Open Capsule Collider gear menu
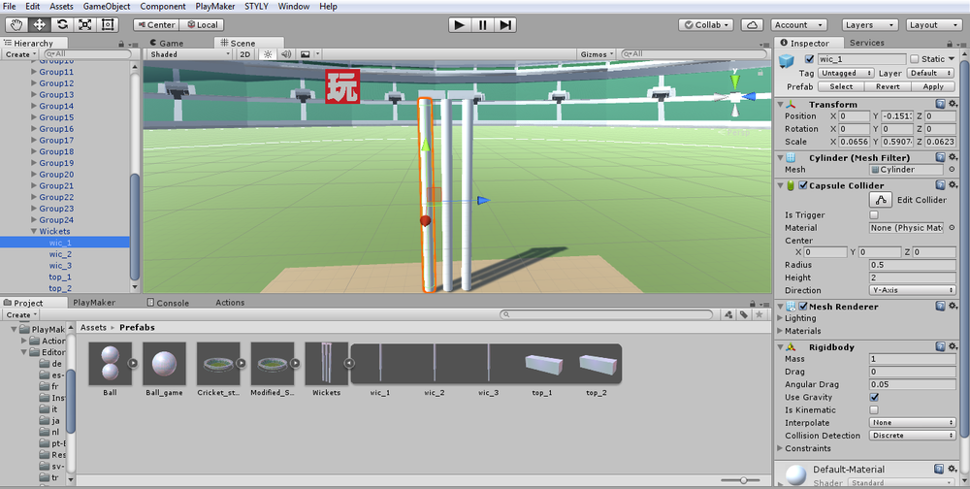Image resolution: width=970 pixels, height=489 pixels. click(954, 185)
